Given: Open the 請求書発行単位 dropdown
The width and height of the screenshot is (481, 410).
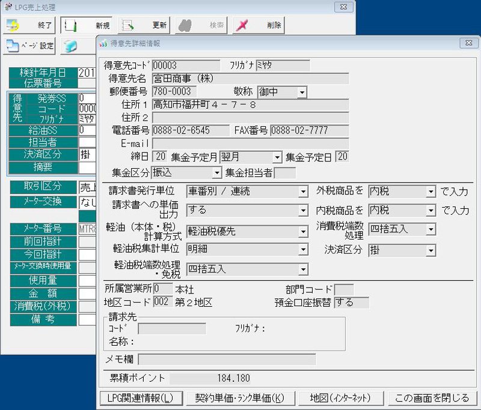Looking at the screenshot, I should pyautogui.click(x=302, y=191).
